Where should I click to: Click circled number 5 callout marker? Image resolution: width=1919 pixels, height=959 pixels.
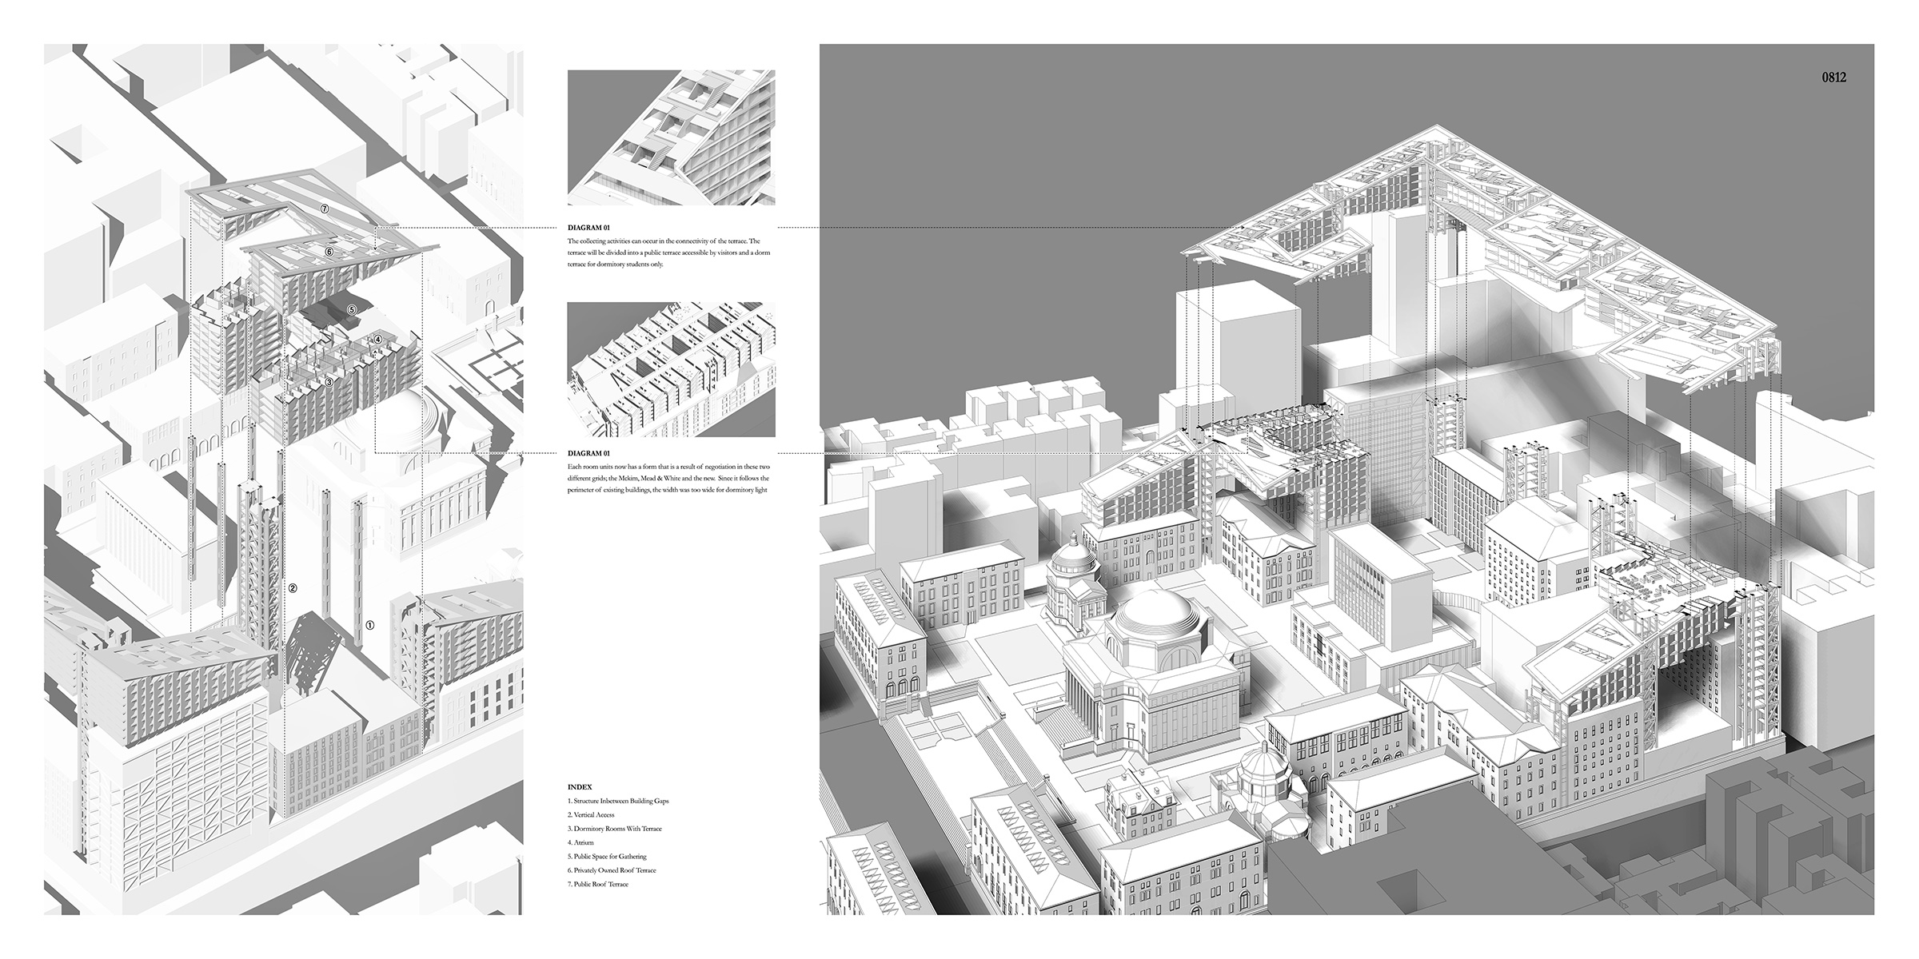tap(351, 309)
